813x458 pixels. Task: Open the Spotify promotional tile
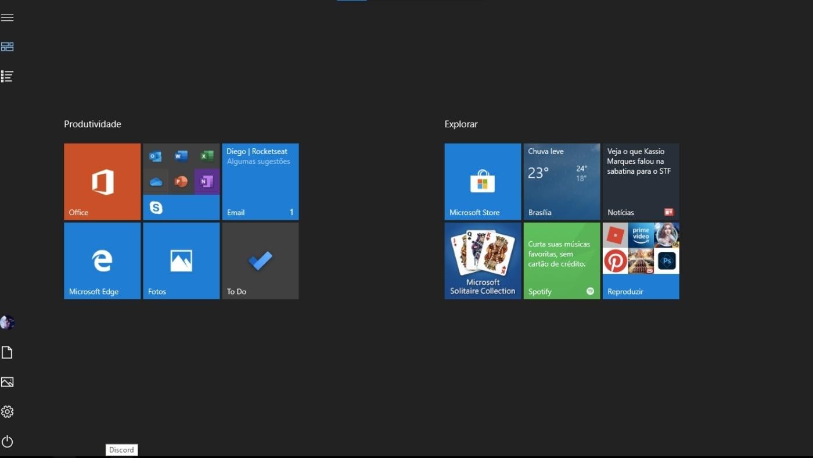pos(562,260)
